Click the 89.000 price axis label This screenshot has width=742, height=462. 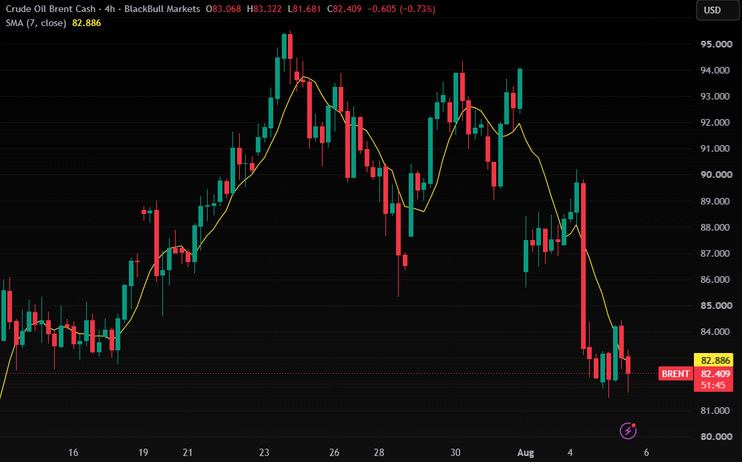(716, 201)
